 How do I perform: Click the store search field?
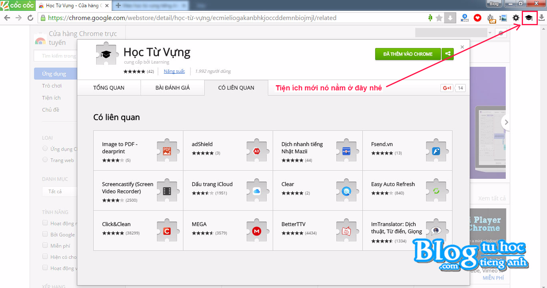point(55,56)
